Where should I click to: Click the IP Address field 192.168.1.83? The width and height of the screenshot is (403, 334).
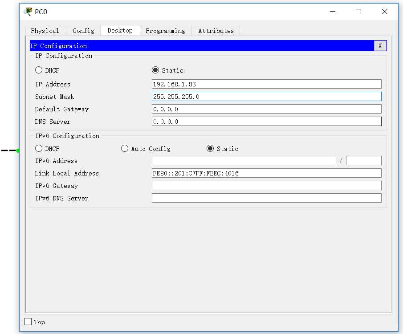click(x=267, y=84)
